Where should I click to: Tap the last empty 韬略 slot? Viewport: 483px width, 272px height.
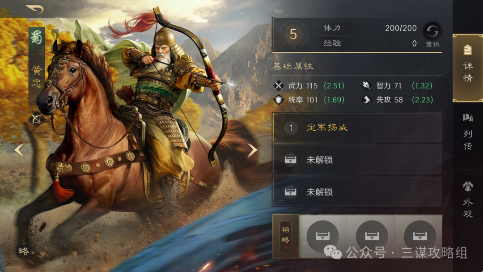420,236
